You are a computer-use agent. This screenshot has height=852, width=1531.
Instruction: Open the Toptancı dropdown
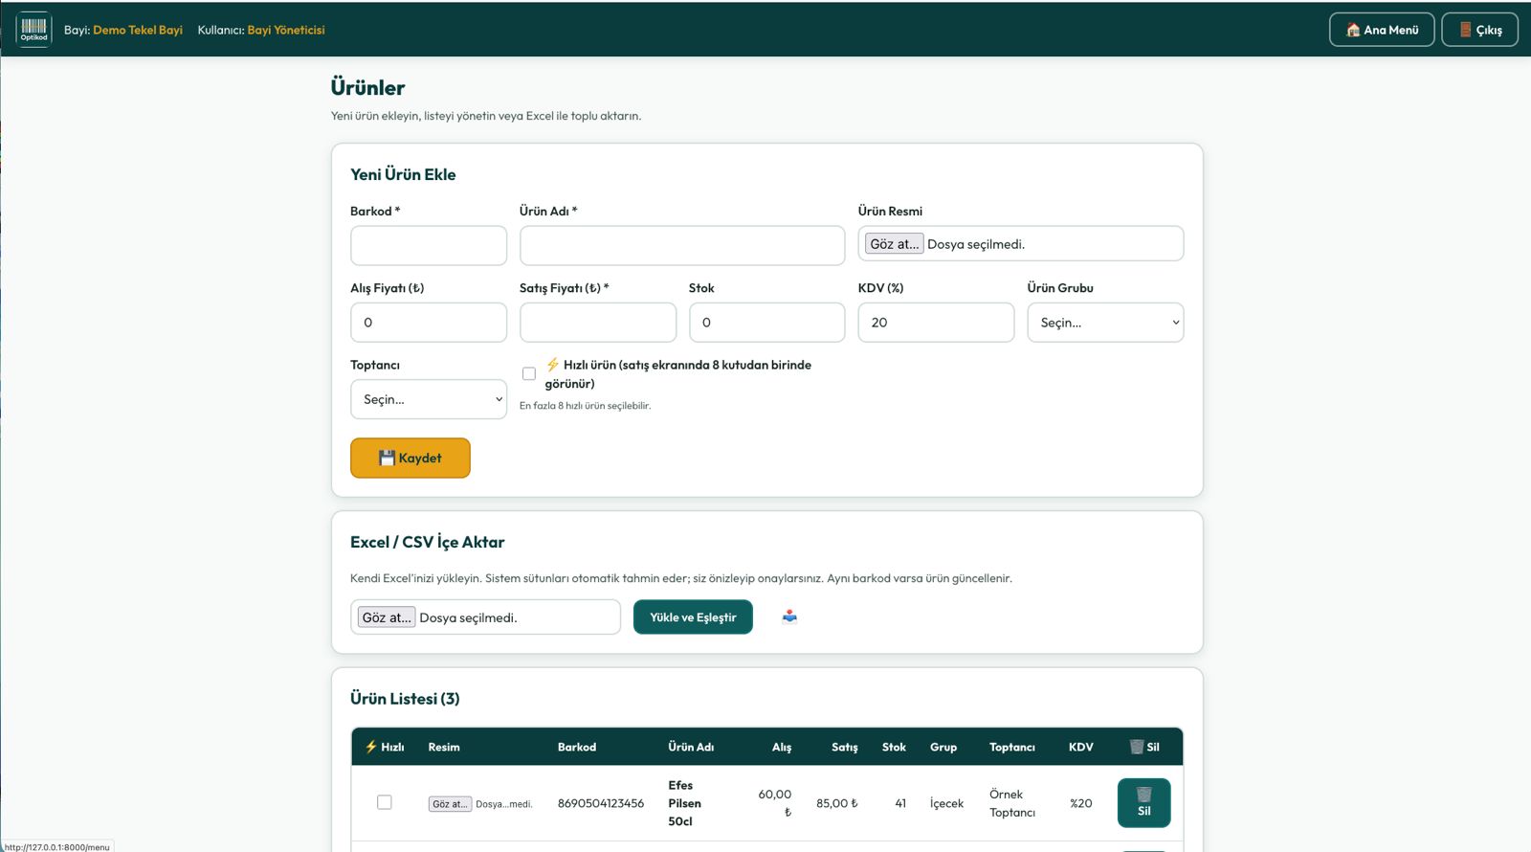429,399
